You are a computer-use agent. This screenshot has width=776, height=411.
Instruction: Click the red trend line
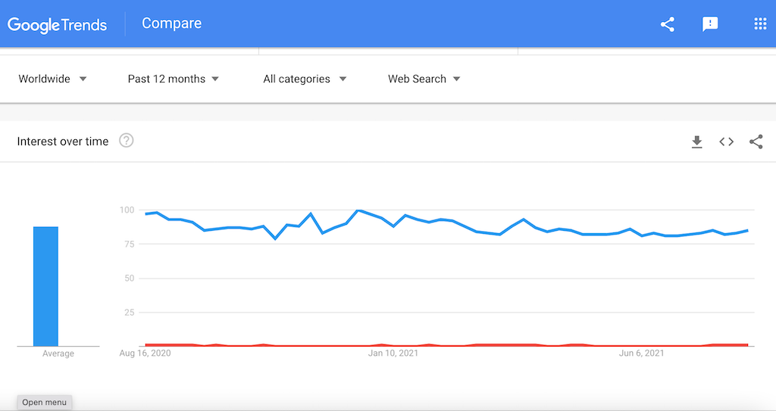click(x=455, y=345)
